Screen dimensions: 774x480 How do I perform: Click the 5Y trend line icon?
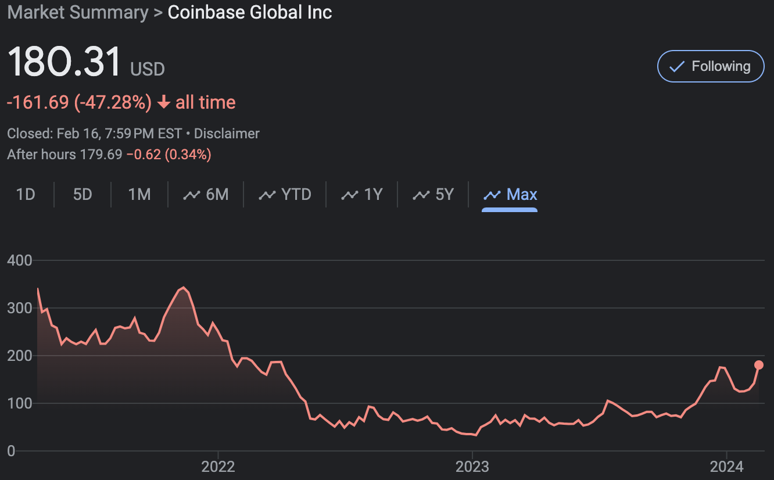coord(421,194)
